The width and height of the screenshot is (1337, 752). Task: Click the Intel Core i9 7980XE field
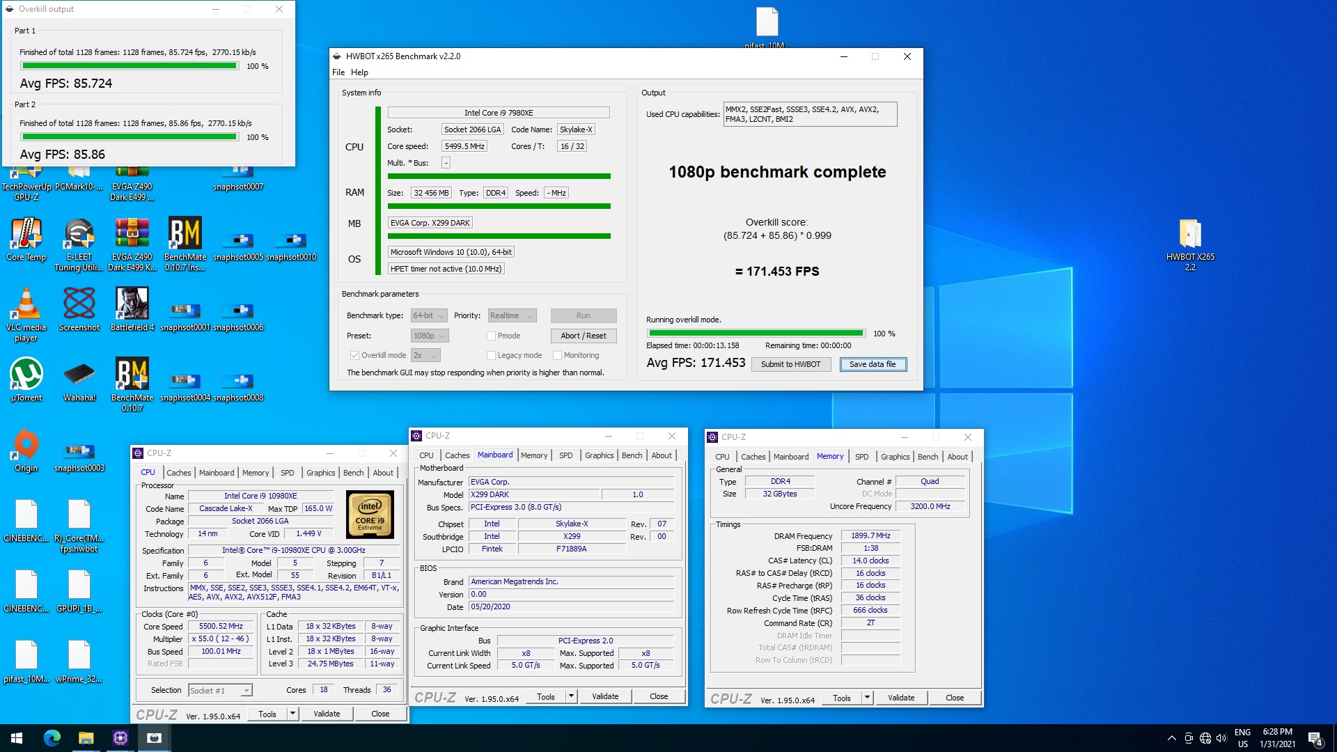499,113
